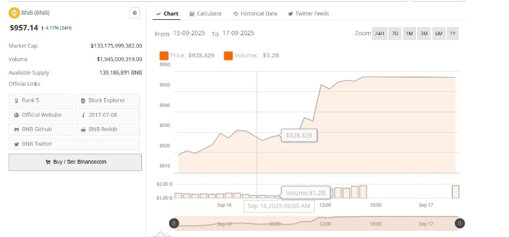Click the Official Website globe icon
The height and width of the screenshot is (237, 509).
[17, 115]
